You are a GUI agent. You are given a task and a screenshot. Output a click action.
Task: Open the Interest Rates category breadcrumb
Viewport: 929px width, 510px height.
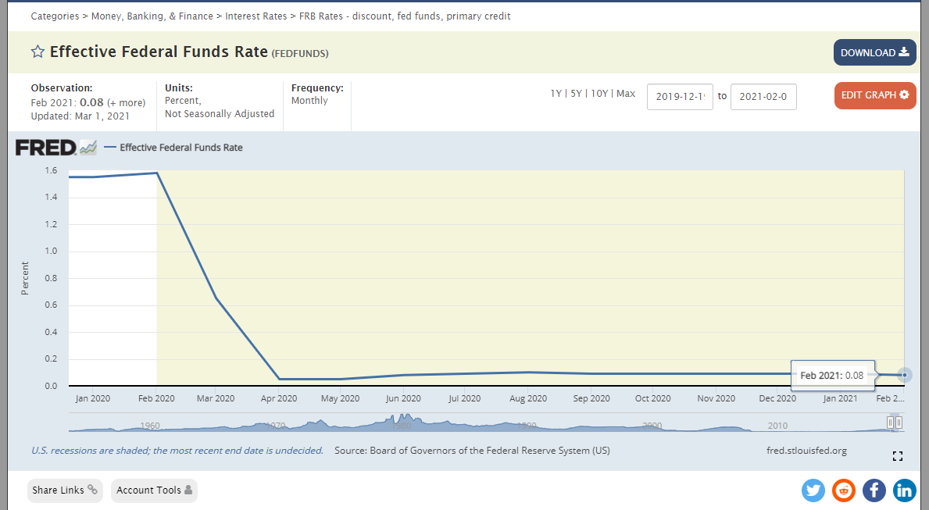coord(256,16)
